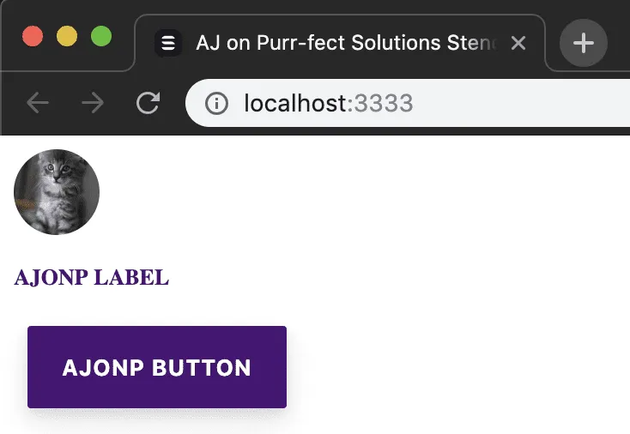Viewport: 630px width, 434px height.
Task: Click the forward navigation arrow
Action: pos(93,104)
